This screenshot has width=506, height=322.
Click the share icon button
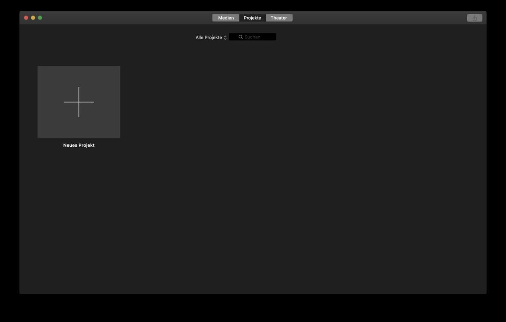pos(474,18)
